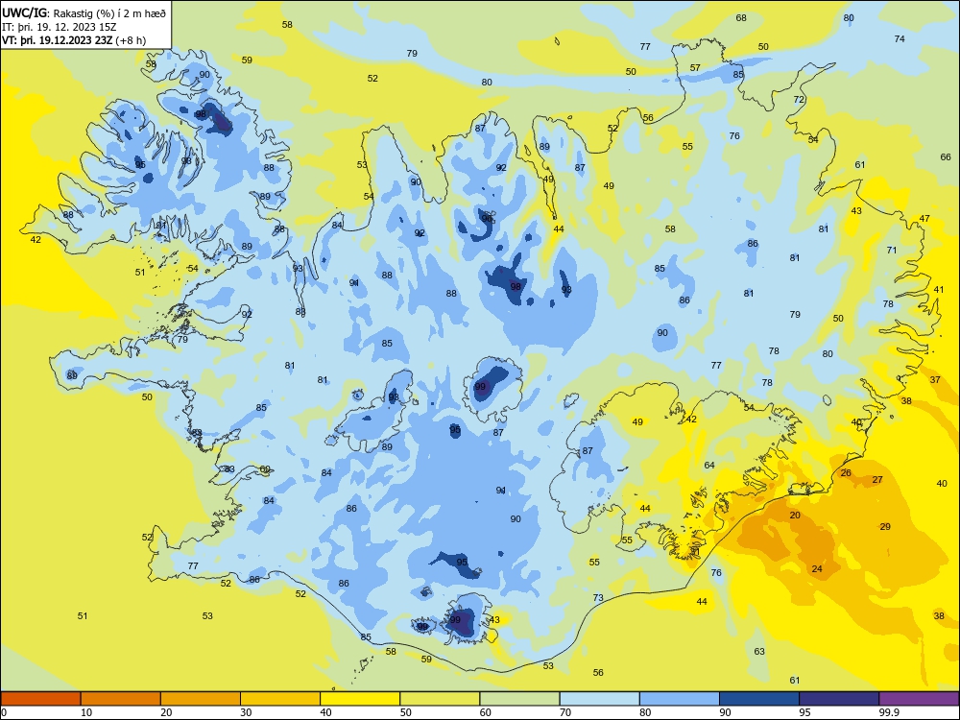Click the humidity value "24" on the map
The height and width of the screenshot is (720, 960).
pos(817,568)
